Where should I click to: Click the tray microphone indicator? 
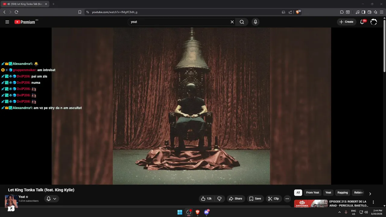[x=346, y=212]
